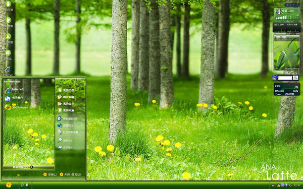Open Run dialog entry in Start menu

coord(65,147)
